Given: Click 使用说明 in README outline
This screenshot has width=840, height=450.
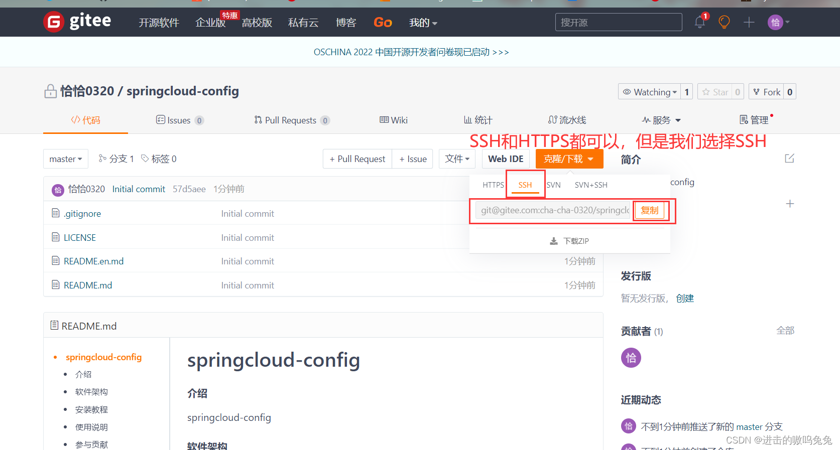Looking at the screenshot, I should coord(91,427).
